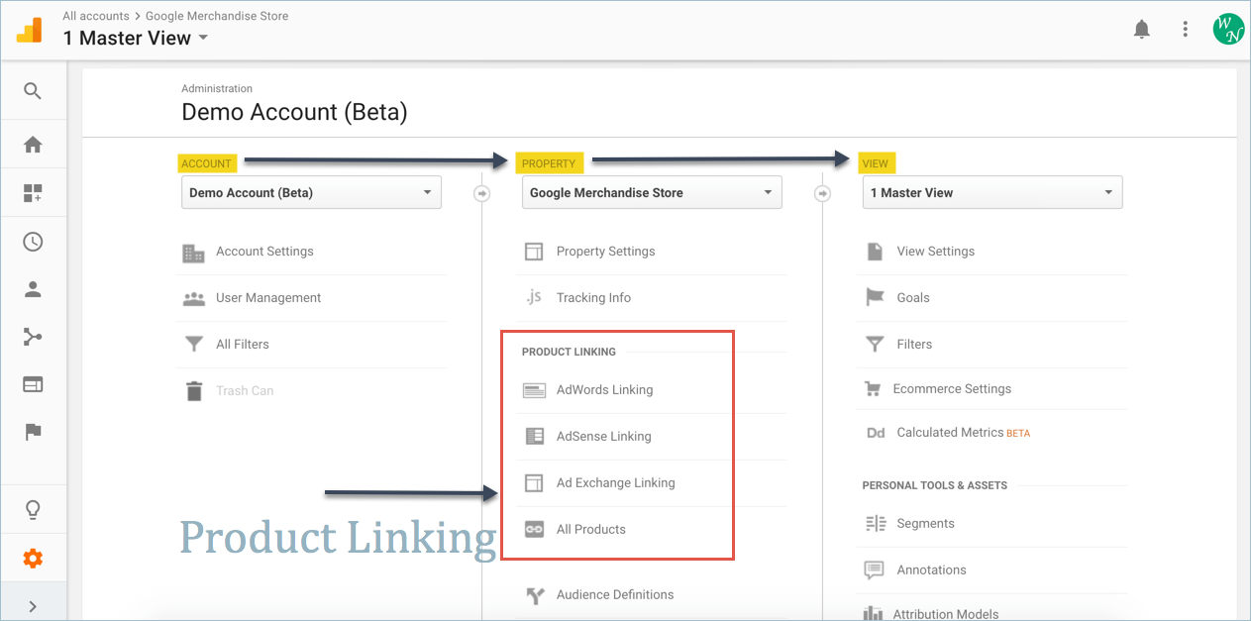
Task: Click the arrow button between Property and View
Action: [822, 193]
